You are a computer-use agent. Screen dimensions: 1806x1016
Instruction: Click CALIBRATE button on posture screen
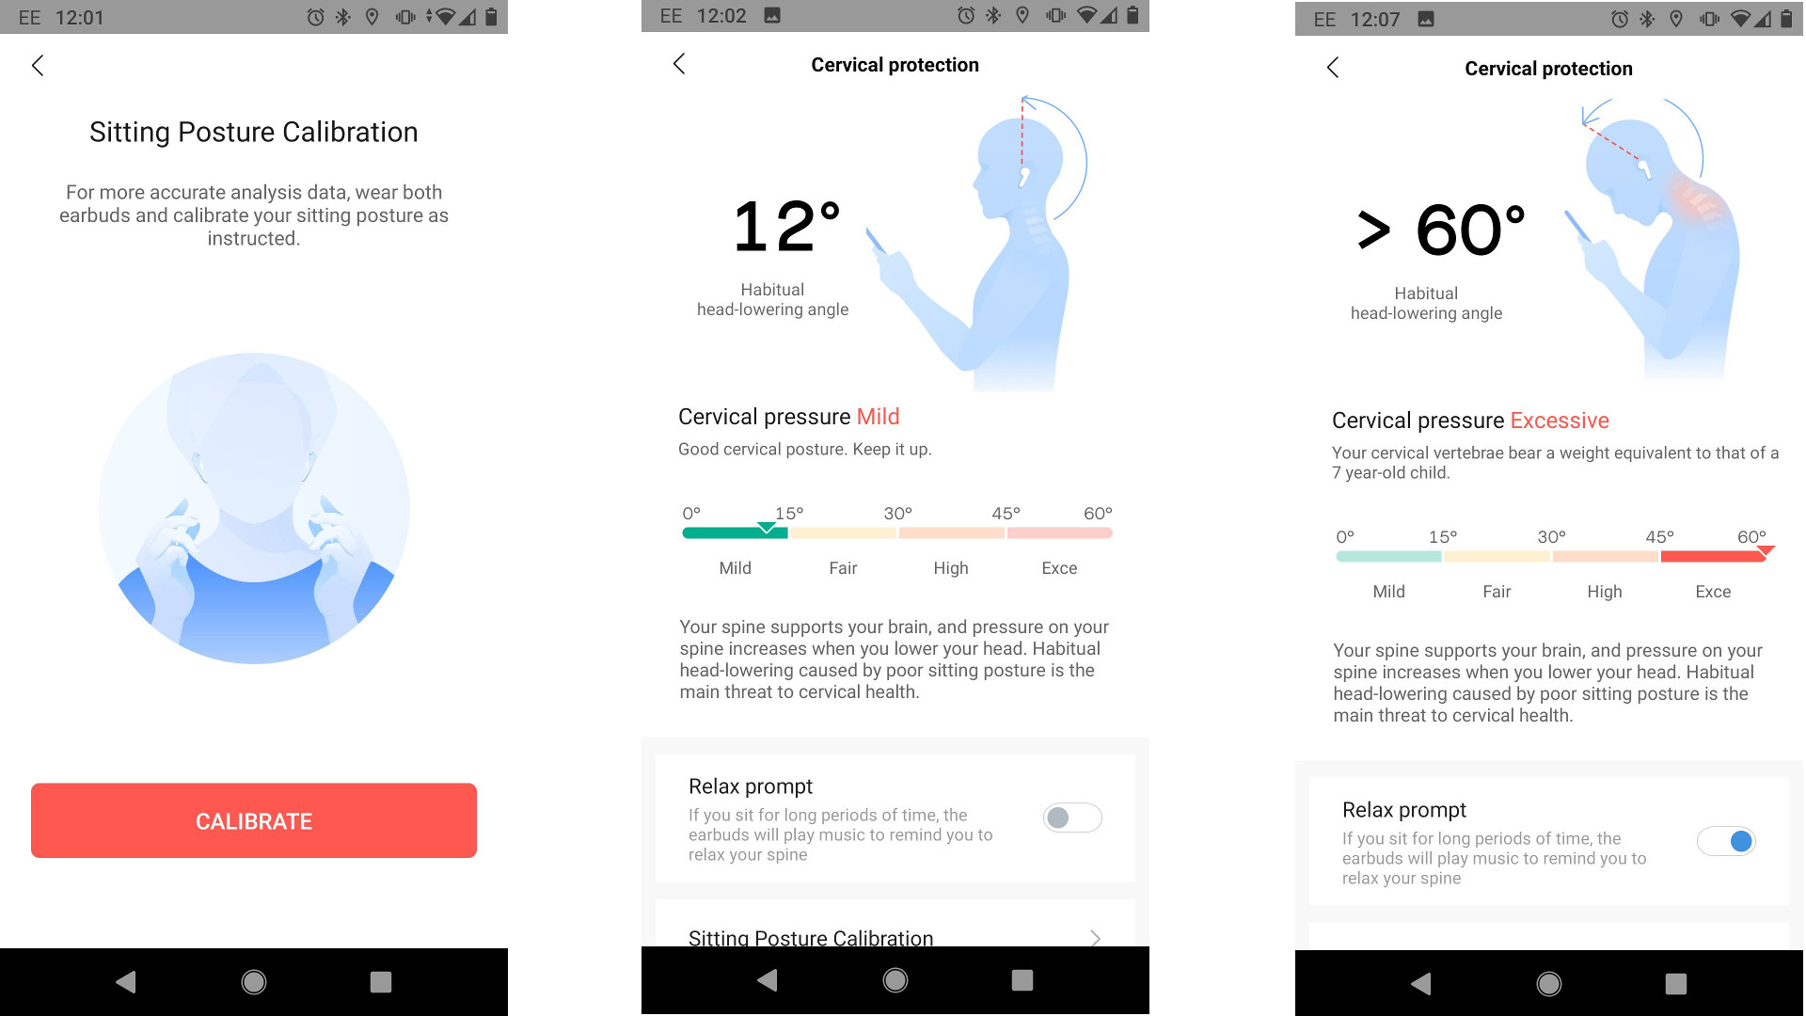point(253,820)
